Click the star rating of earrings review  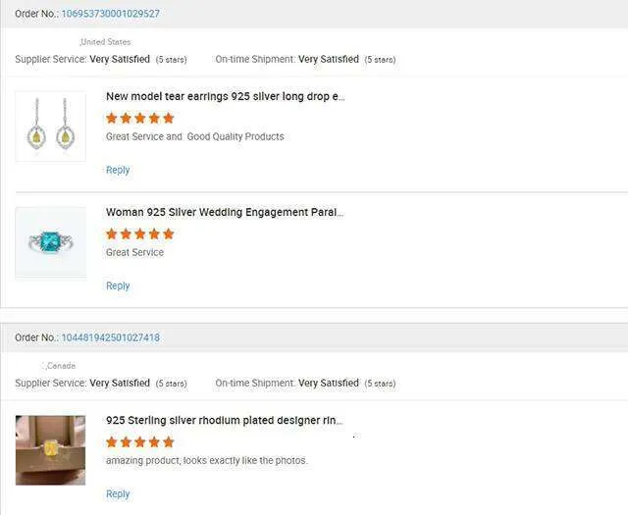tap(139, 118)
